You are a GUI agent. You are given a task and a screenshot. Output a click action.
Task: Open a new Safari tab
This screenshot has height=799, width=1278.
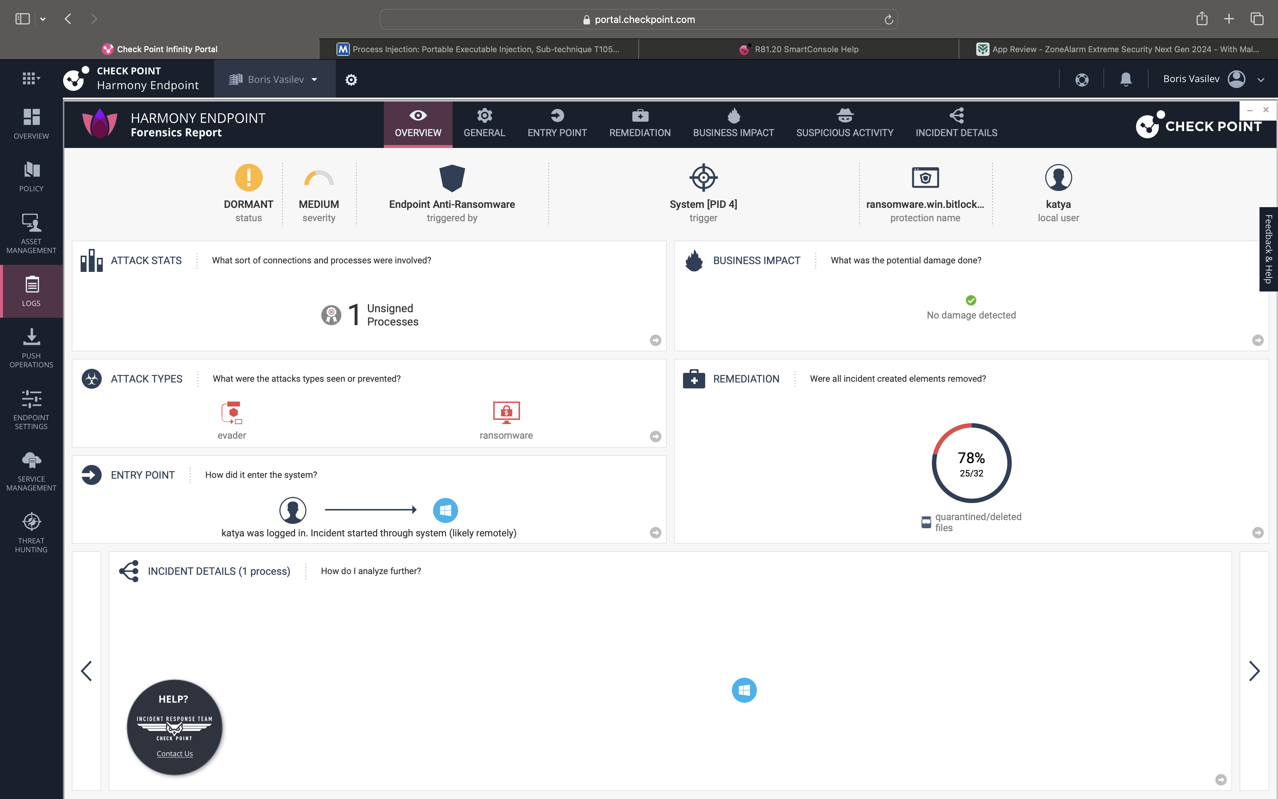point(1229,19)
